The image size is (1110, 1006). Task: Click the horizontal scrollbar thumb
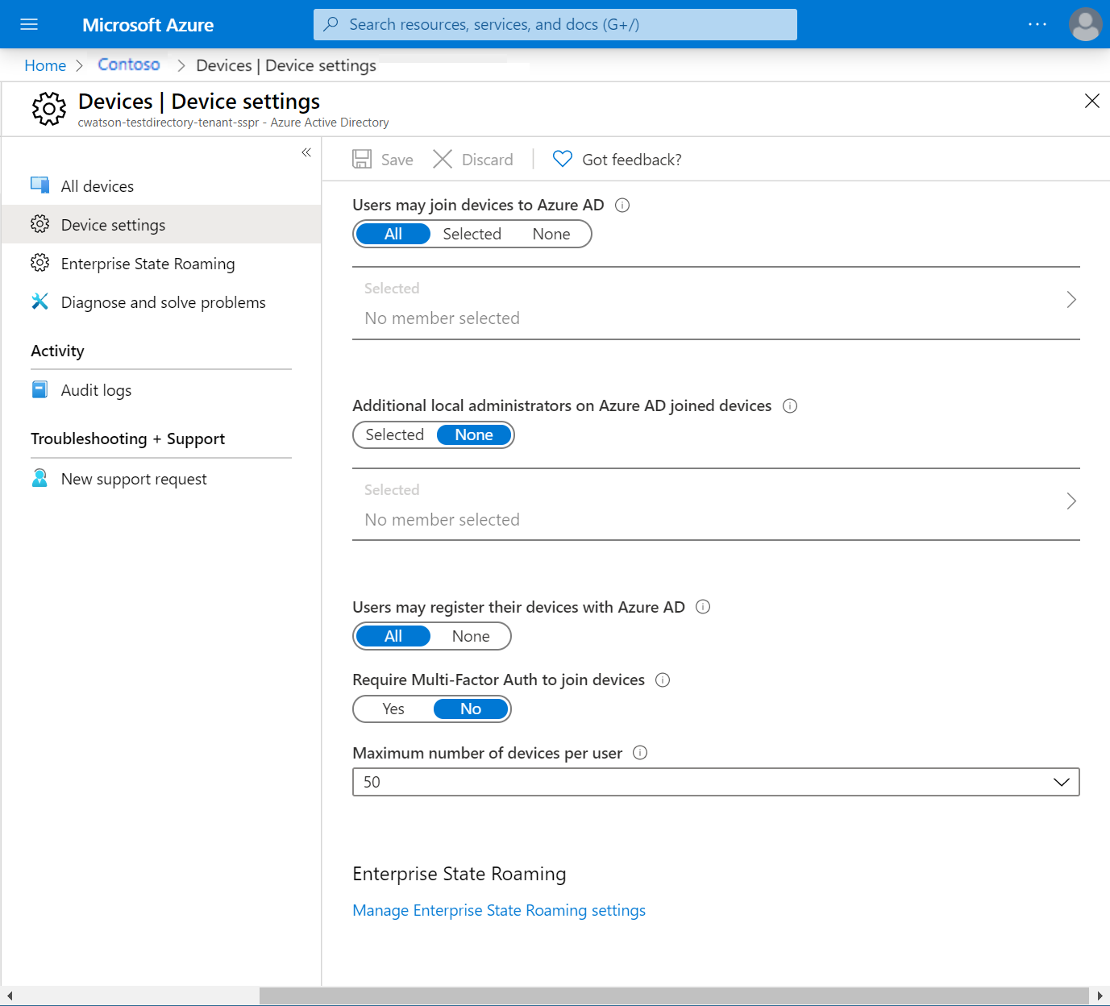click(674, 996)
